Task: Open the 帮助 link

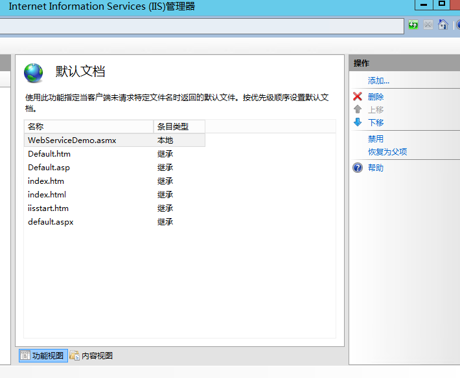Action: click(x=376, y=168)
